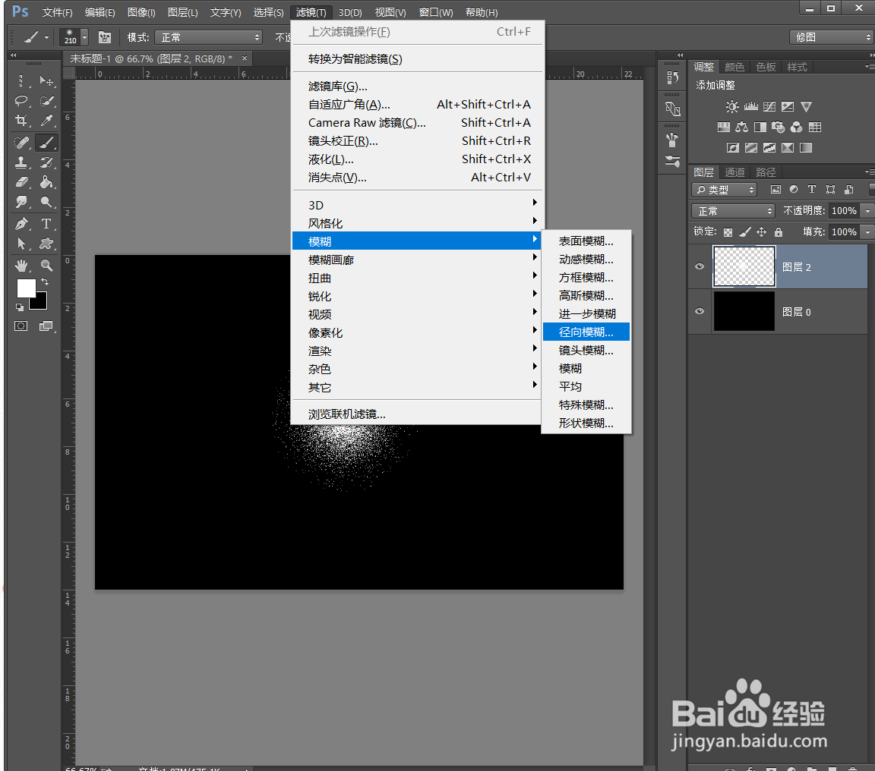Add Curves adjustment
The height and width of the screenshot is (771, 875).
click(769, 106)
